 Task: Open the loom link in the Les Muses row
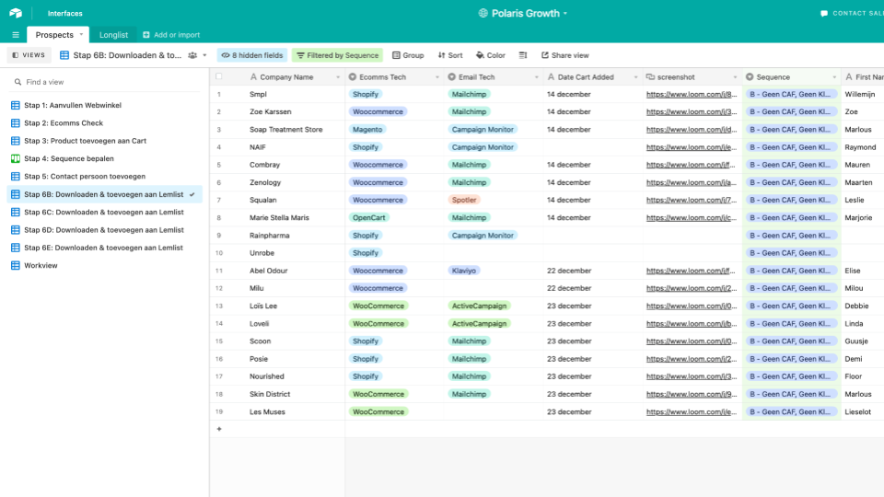(x=692, y=412)
